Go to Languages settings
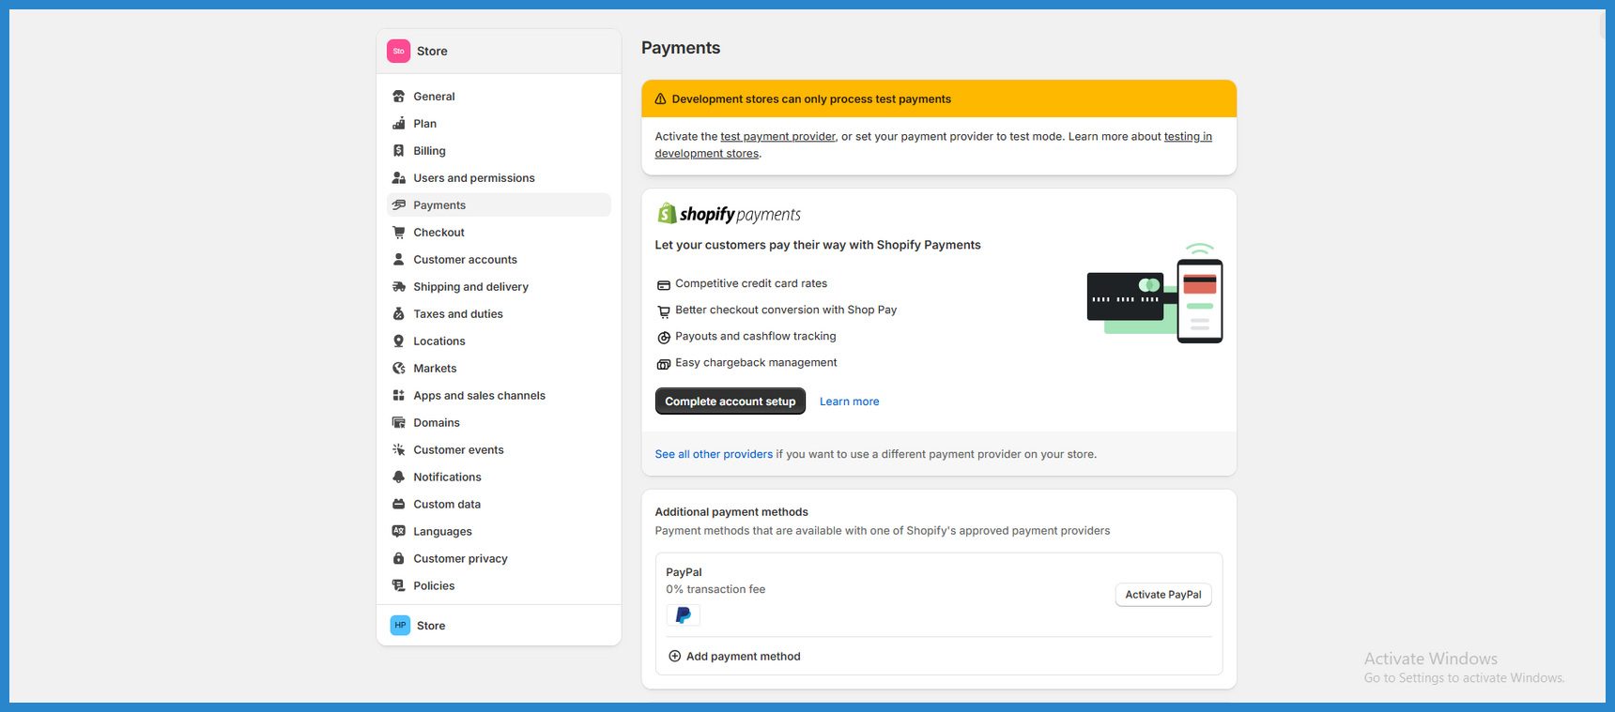This screenshot has width=1615, height=712. tap(499, 532)
